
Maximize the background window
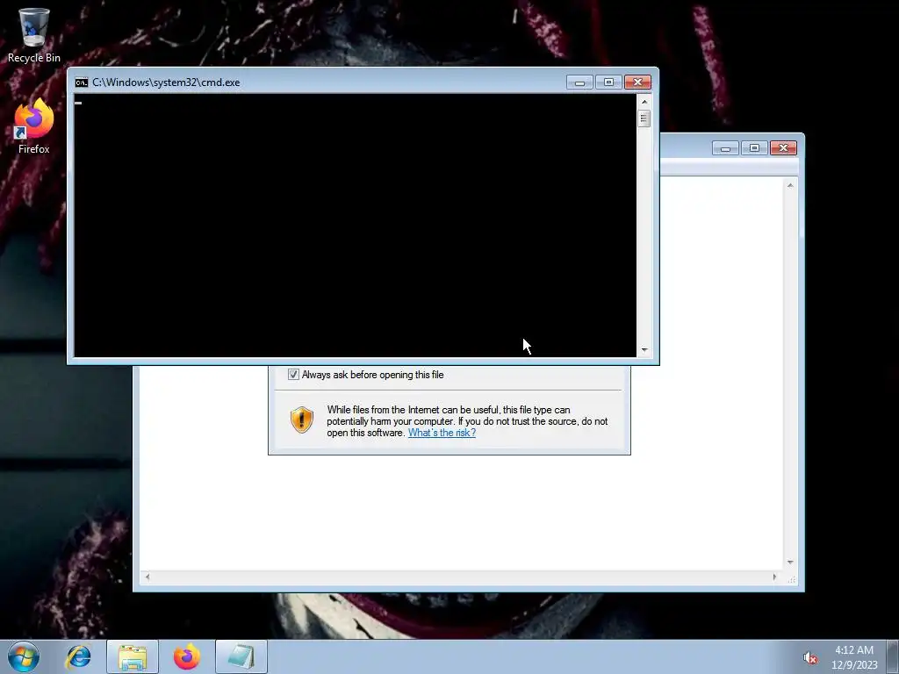pos(754,148)
